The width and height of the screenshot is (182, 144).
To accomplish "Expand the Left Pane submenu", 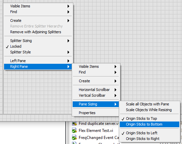I will point(38,61).
